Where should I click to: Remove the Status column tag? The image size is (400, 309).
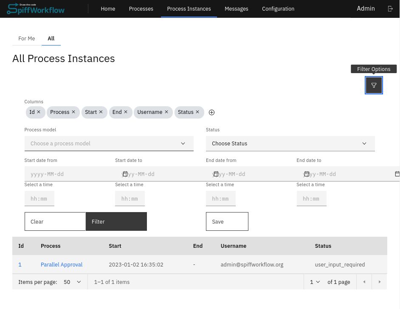197,112
